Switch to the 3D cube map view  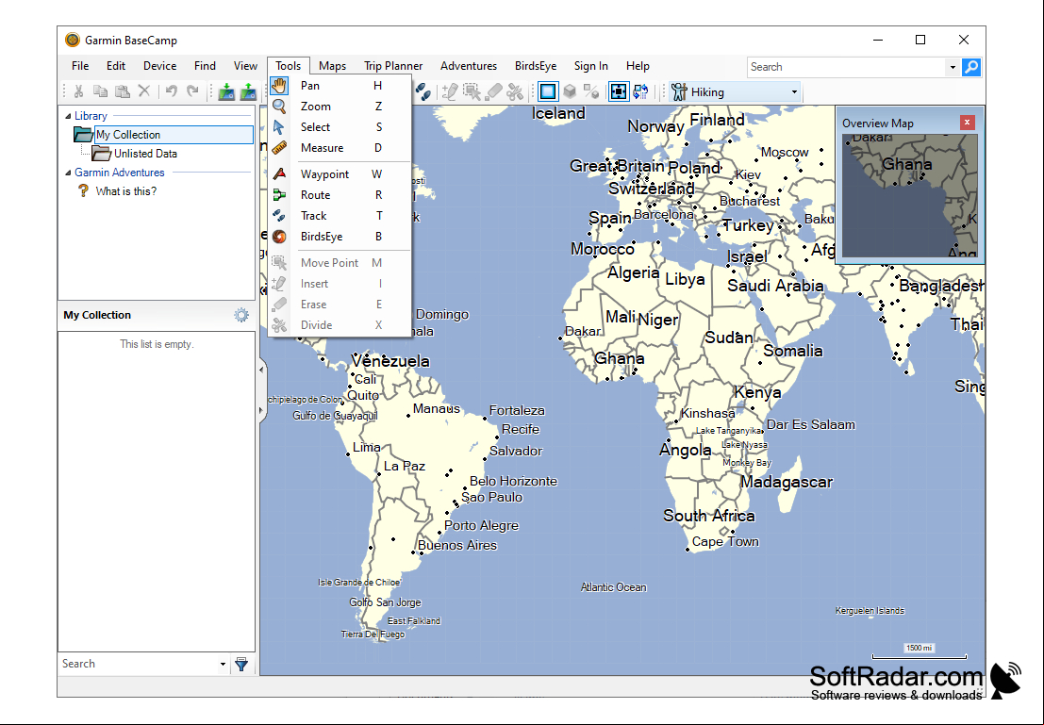570,91
